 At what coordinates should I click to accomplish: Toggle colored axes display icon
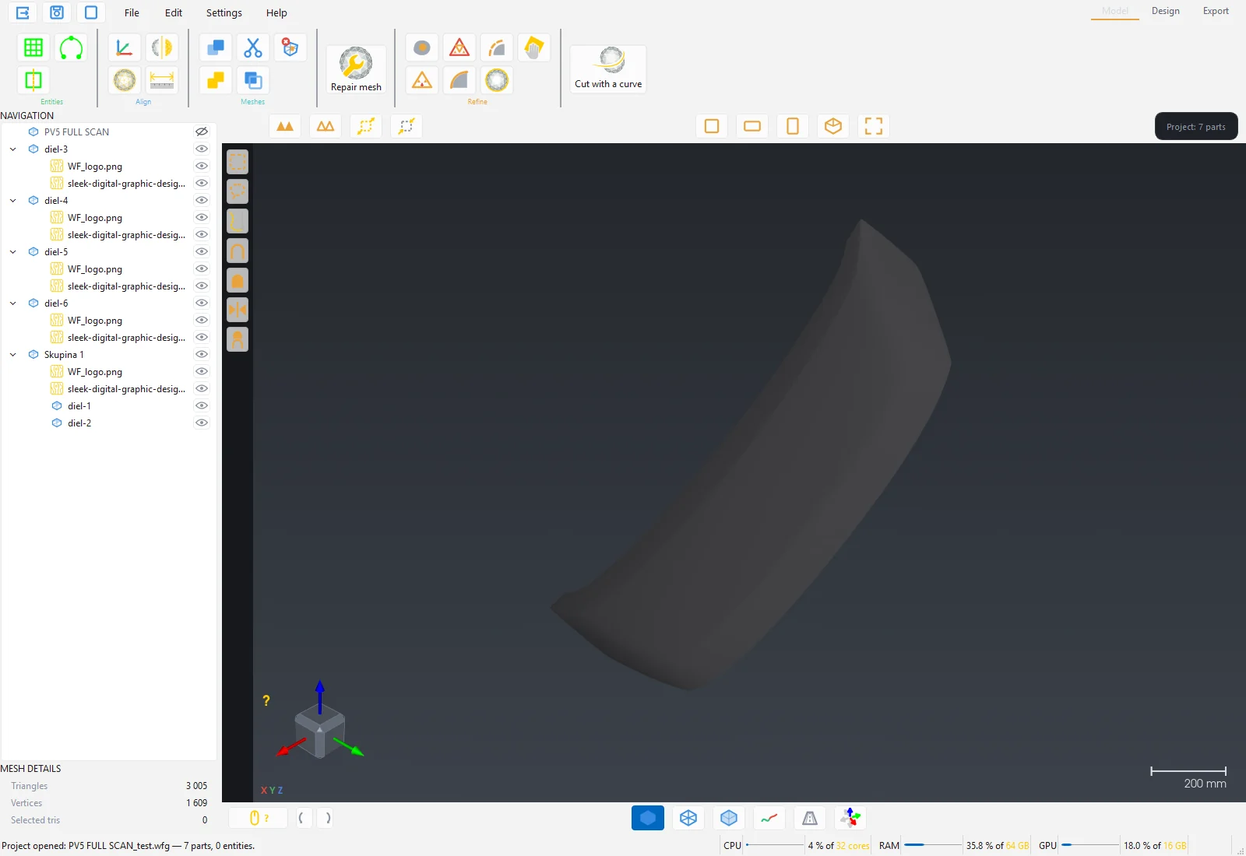click(850, 818)
